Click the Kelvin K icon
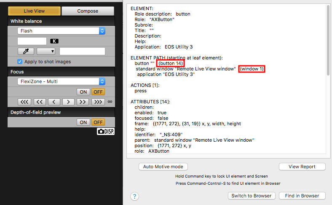Image resolution: width=332 pixels, height=205 pixels. [x=54, y=41]
